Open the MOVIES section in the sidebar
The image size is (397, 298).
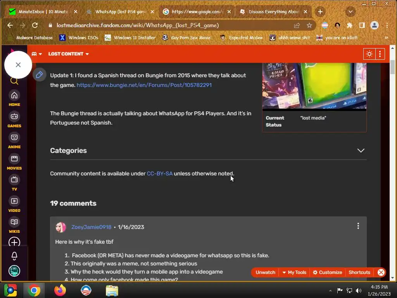pyautogui.click(x=14, y=162)
